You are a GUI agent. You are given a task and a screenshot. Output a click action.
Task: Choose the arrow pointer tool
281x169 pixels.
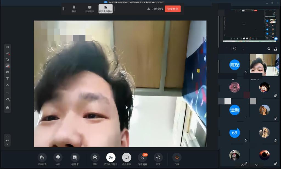[7, 59]
